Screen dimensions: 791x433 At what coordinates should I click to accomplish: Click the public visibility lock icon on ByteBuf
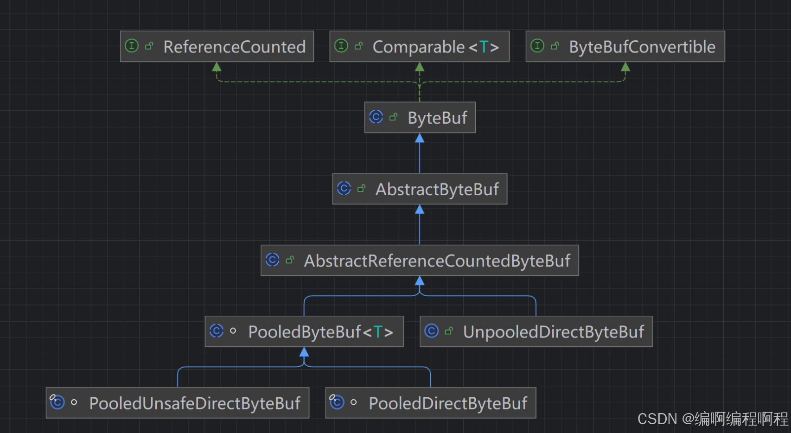point(394,117)
